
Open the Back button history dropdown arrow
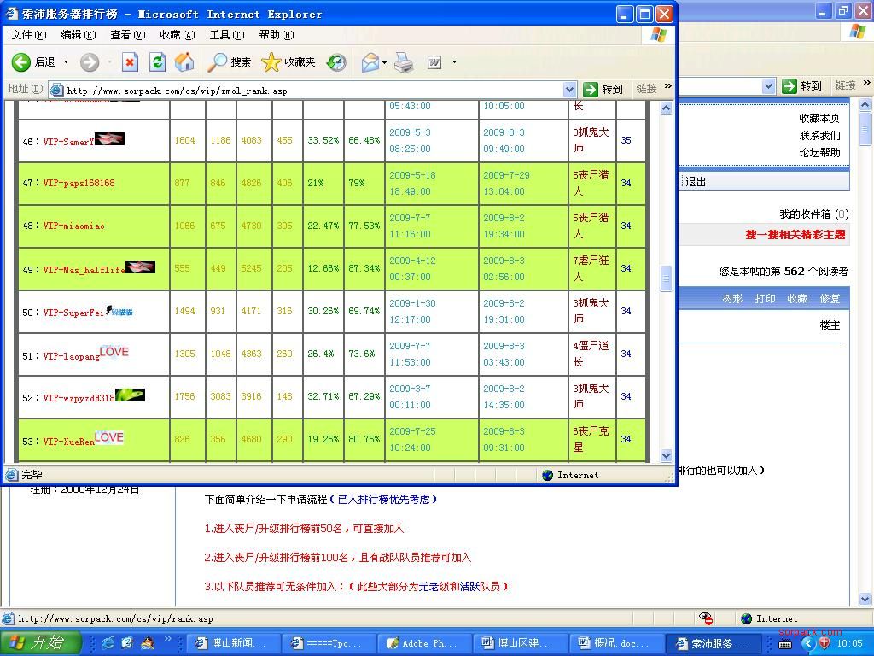(66, 62)
